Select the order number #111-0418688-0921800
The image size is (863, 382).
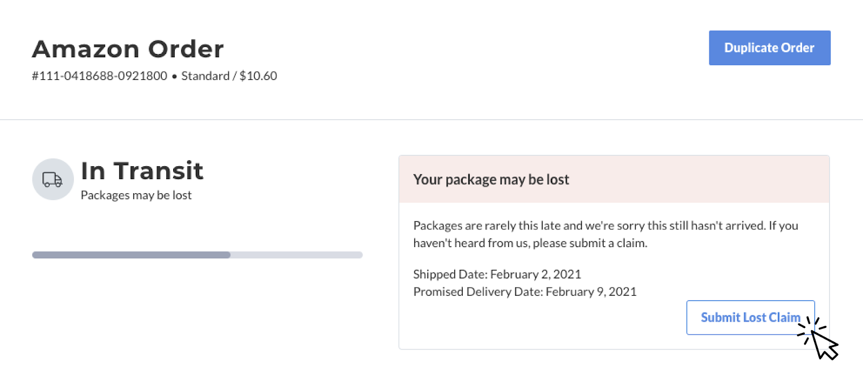pos(99,76)
